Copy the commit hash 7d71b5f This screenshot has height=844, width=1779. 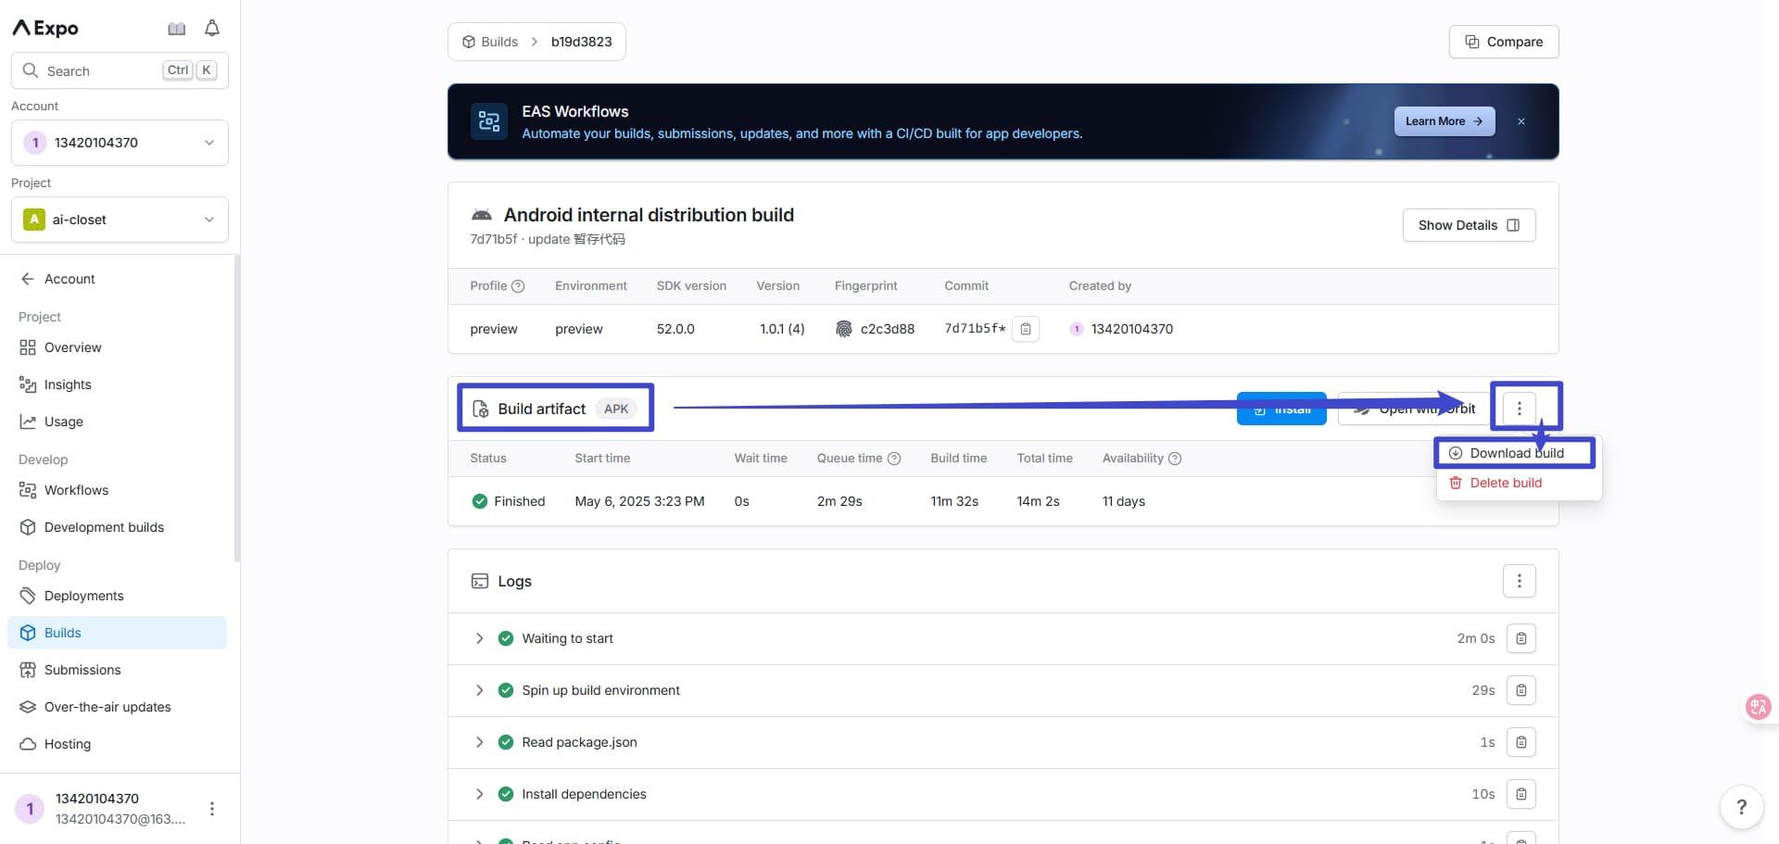[x=1026, y=329]
